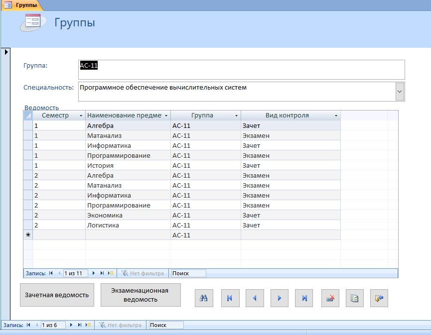The height and width of the screenshot is (335, 431).
Task: Go to first record using form button
Action: tap(230, 298)
